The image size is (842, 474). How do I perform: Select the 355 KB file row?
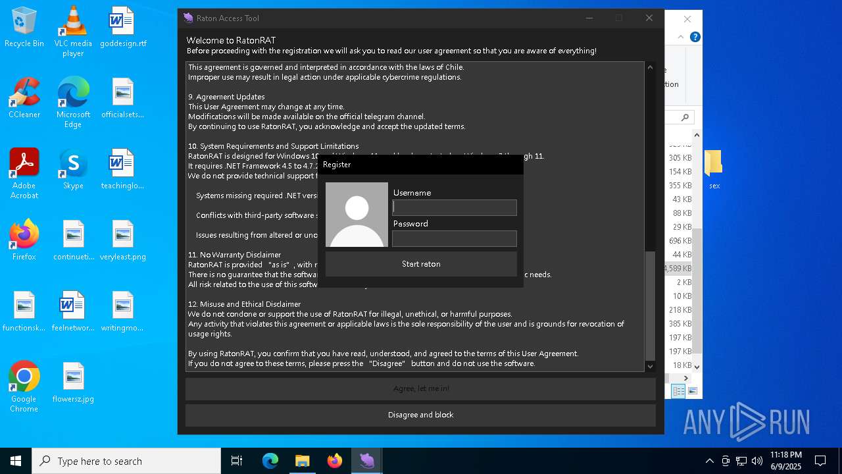(680, 186)
